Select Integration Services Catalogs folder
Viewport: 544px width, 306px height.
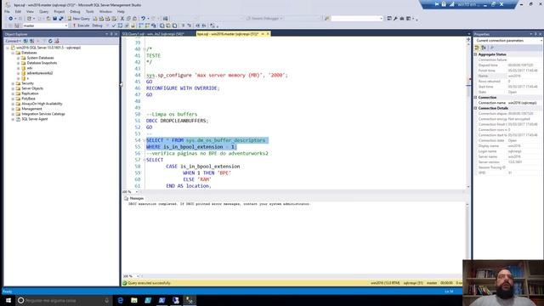pyautogui.click(x=43, y=114)
